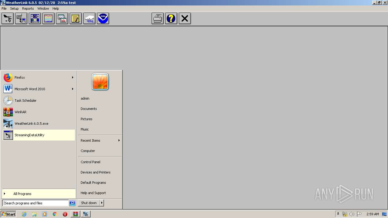388x218 pixels.
Task: Click the search magnifier button
Action: pyautogui.click(x=72, y=203)
